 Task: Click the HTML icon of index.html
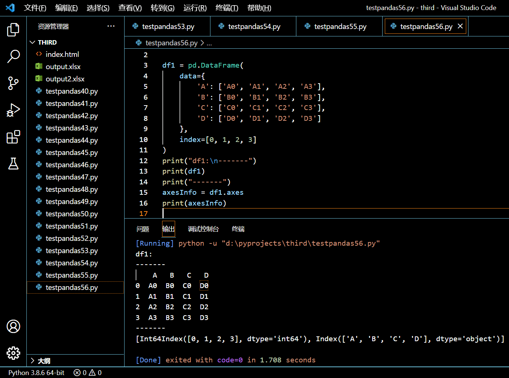pyautogui.click(x=39, y=54)
